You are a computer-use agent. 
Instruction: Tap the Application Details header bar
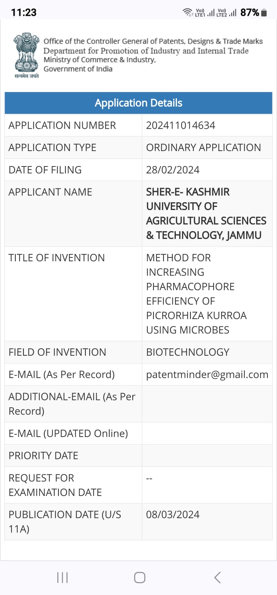click(x=138, y=103)
